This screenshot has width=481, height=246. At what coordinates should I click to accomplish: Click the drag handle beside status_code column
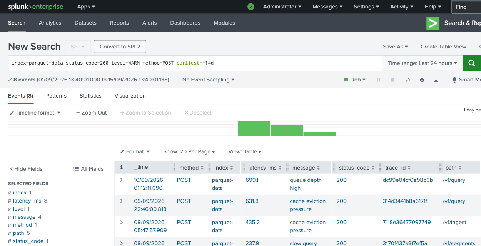pos(335,168)
